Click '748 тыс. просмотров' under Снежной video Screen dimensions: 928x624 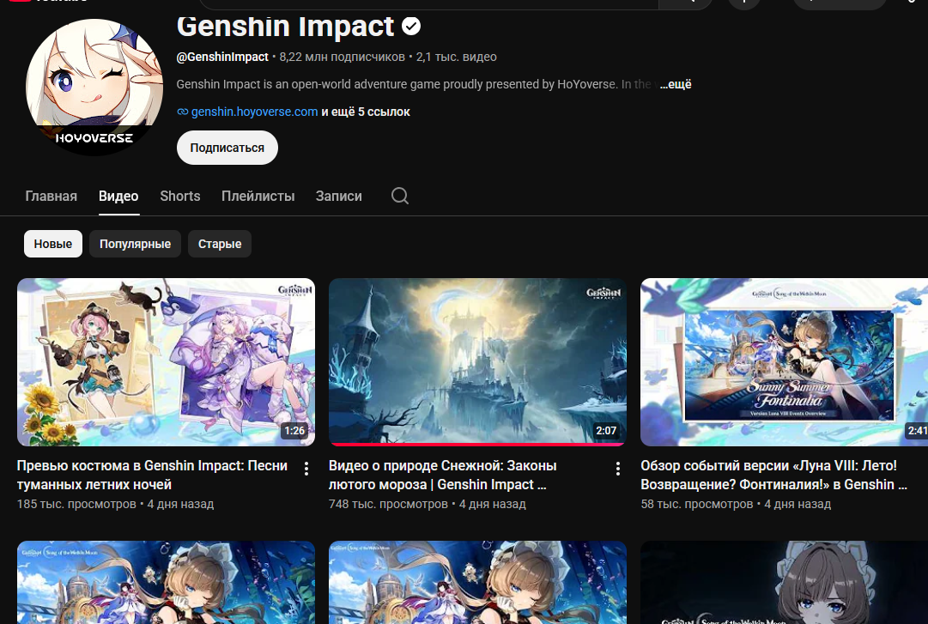388,504
